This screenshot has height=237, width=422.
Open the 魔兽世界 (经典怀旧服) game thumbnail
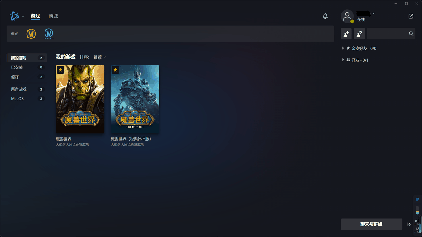[x=135, y=99]
